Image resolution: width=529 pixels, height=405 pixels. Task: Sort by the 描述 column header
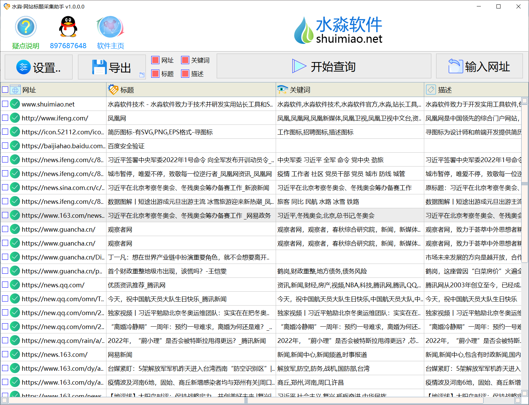473,90
